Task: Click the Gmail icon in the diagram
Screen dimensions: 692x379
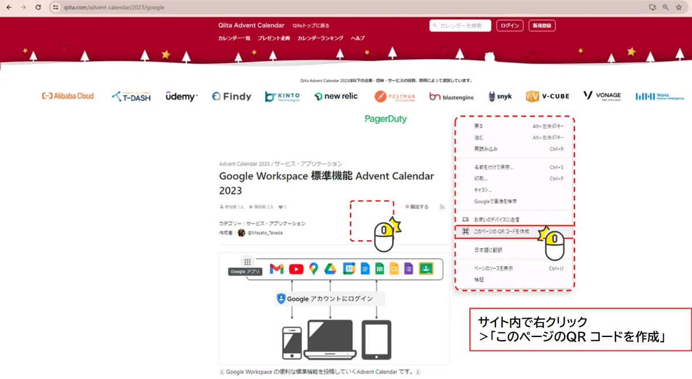Action: [277, 268]
